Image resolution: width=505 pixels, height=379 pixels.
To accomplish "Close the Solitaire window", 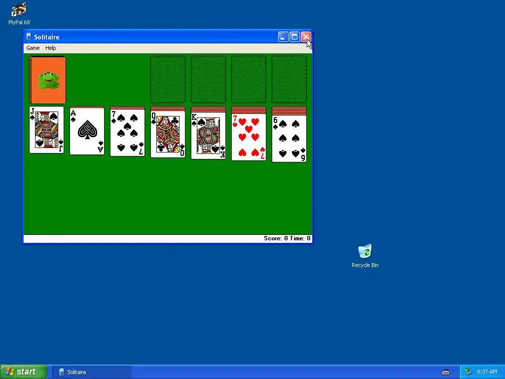I will (x=306, y=37).
